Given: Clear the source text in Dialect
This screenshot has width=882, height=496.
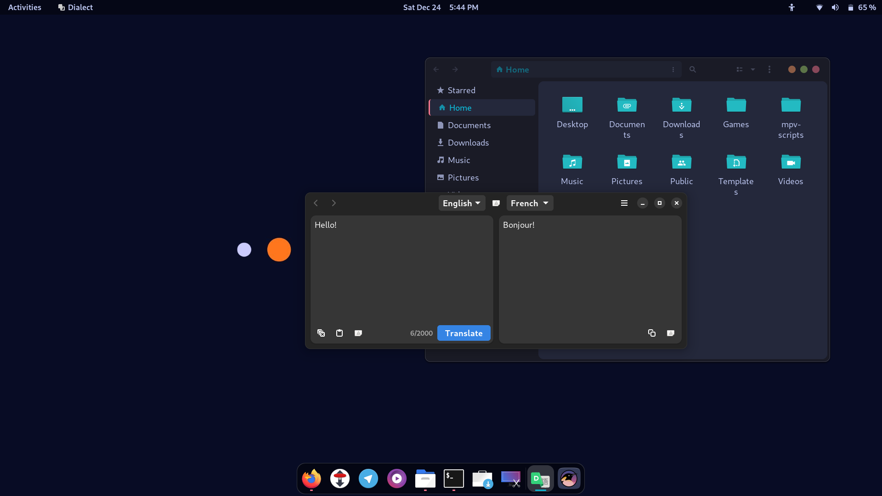Looking at the screenshot, I should (321, 333).
